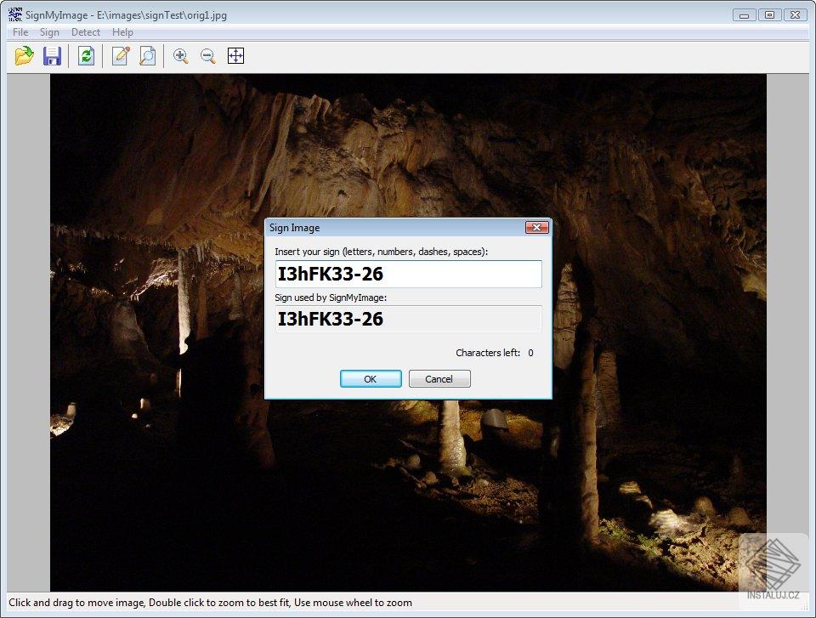Click the sign image pencil icon

[x=120, y=56]
